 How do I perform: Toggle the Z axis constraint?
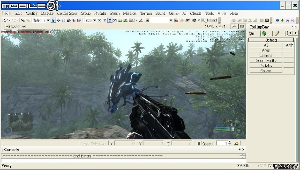coord(110,20)
